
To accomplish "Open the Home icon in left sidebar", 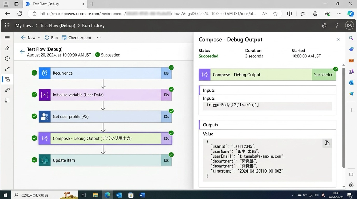I will click(x=7, y=48).
